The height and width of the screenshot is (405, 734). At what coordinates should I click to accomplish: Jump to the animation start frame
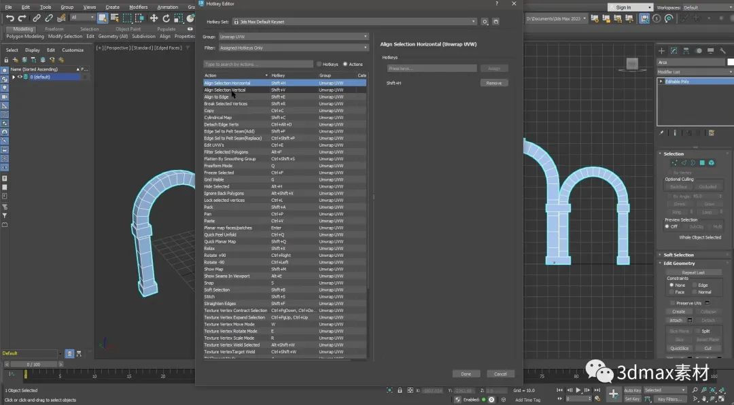(560, 390)
